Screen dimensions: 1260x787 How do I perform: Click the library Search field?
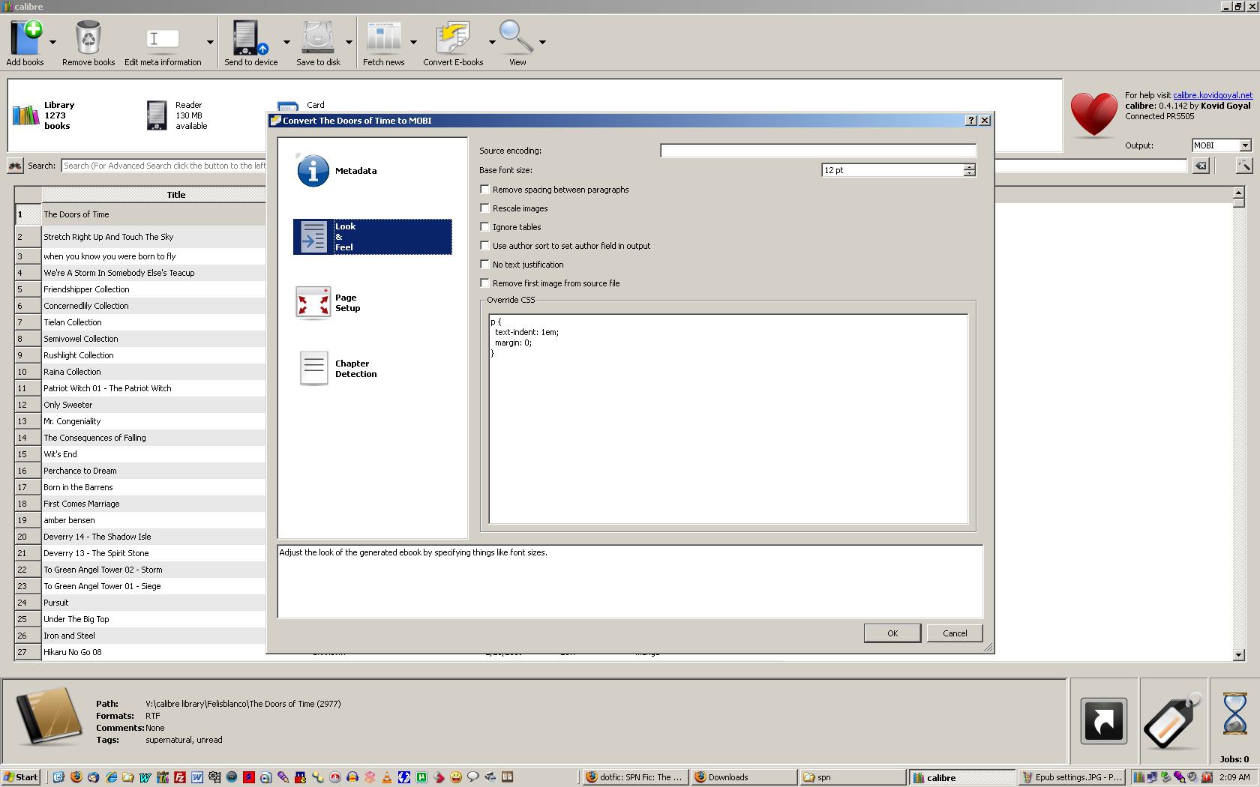[163, 166]
